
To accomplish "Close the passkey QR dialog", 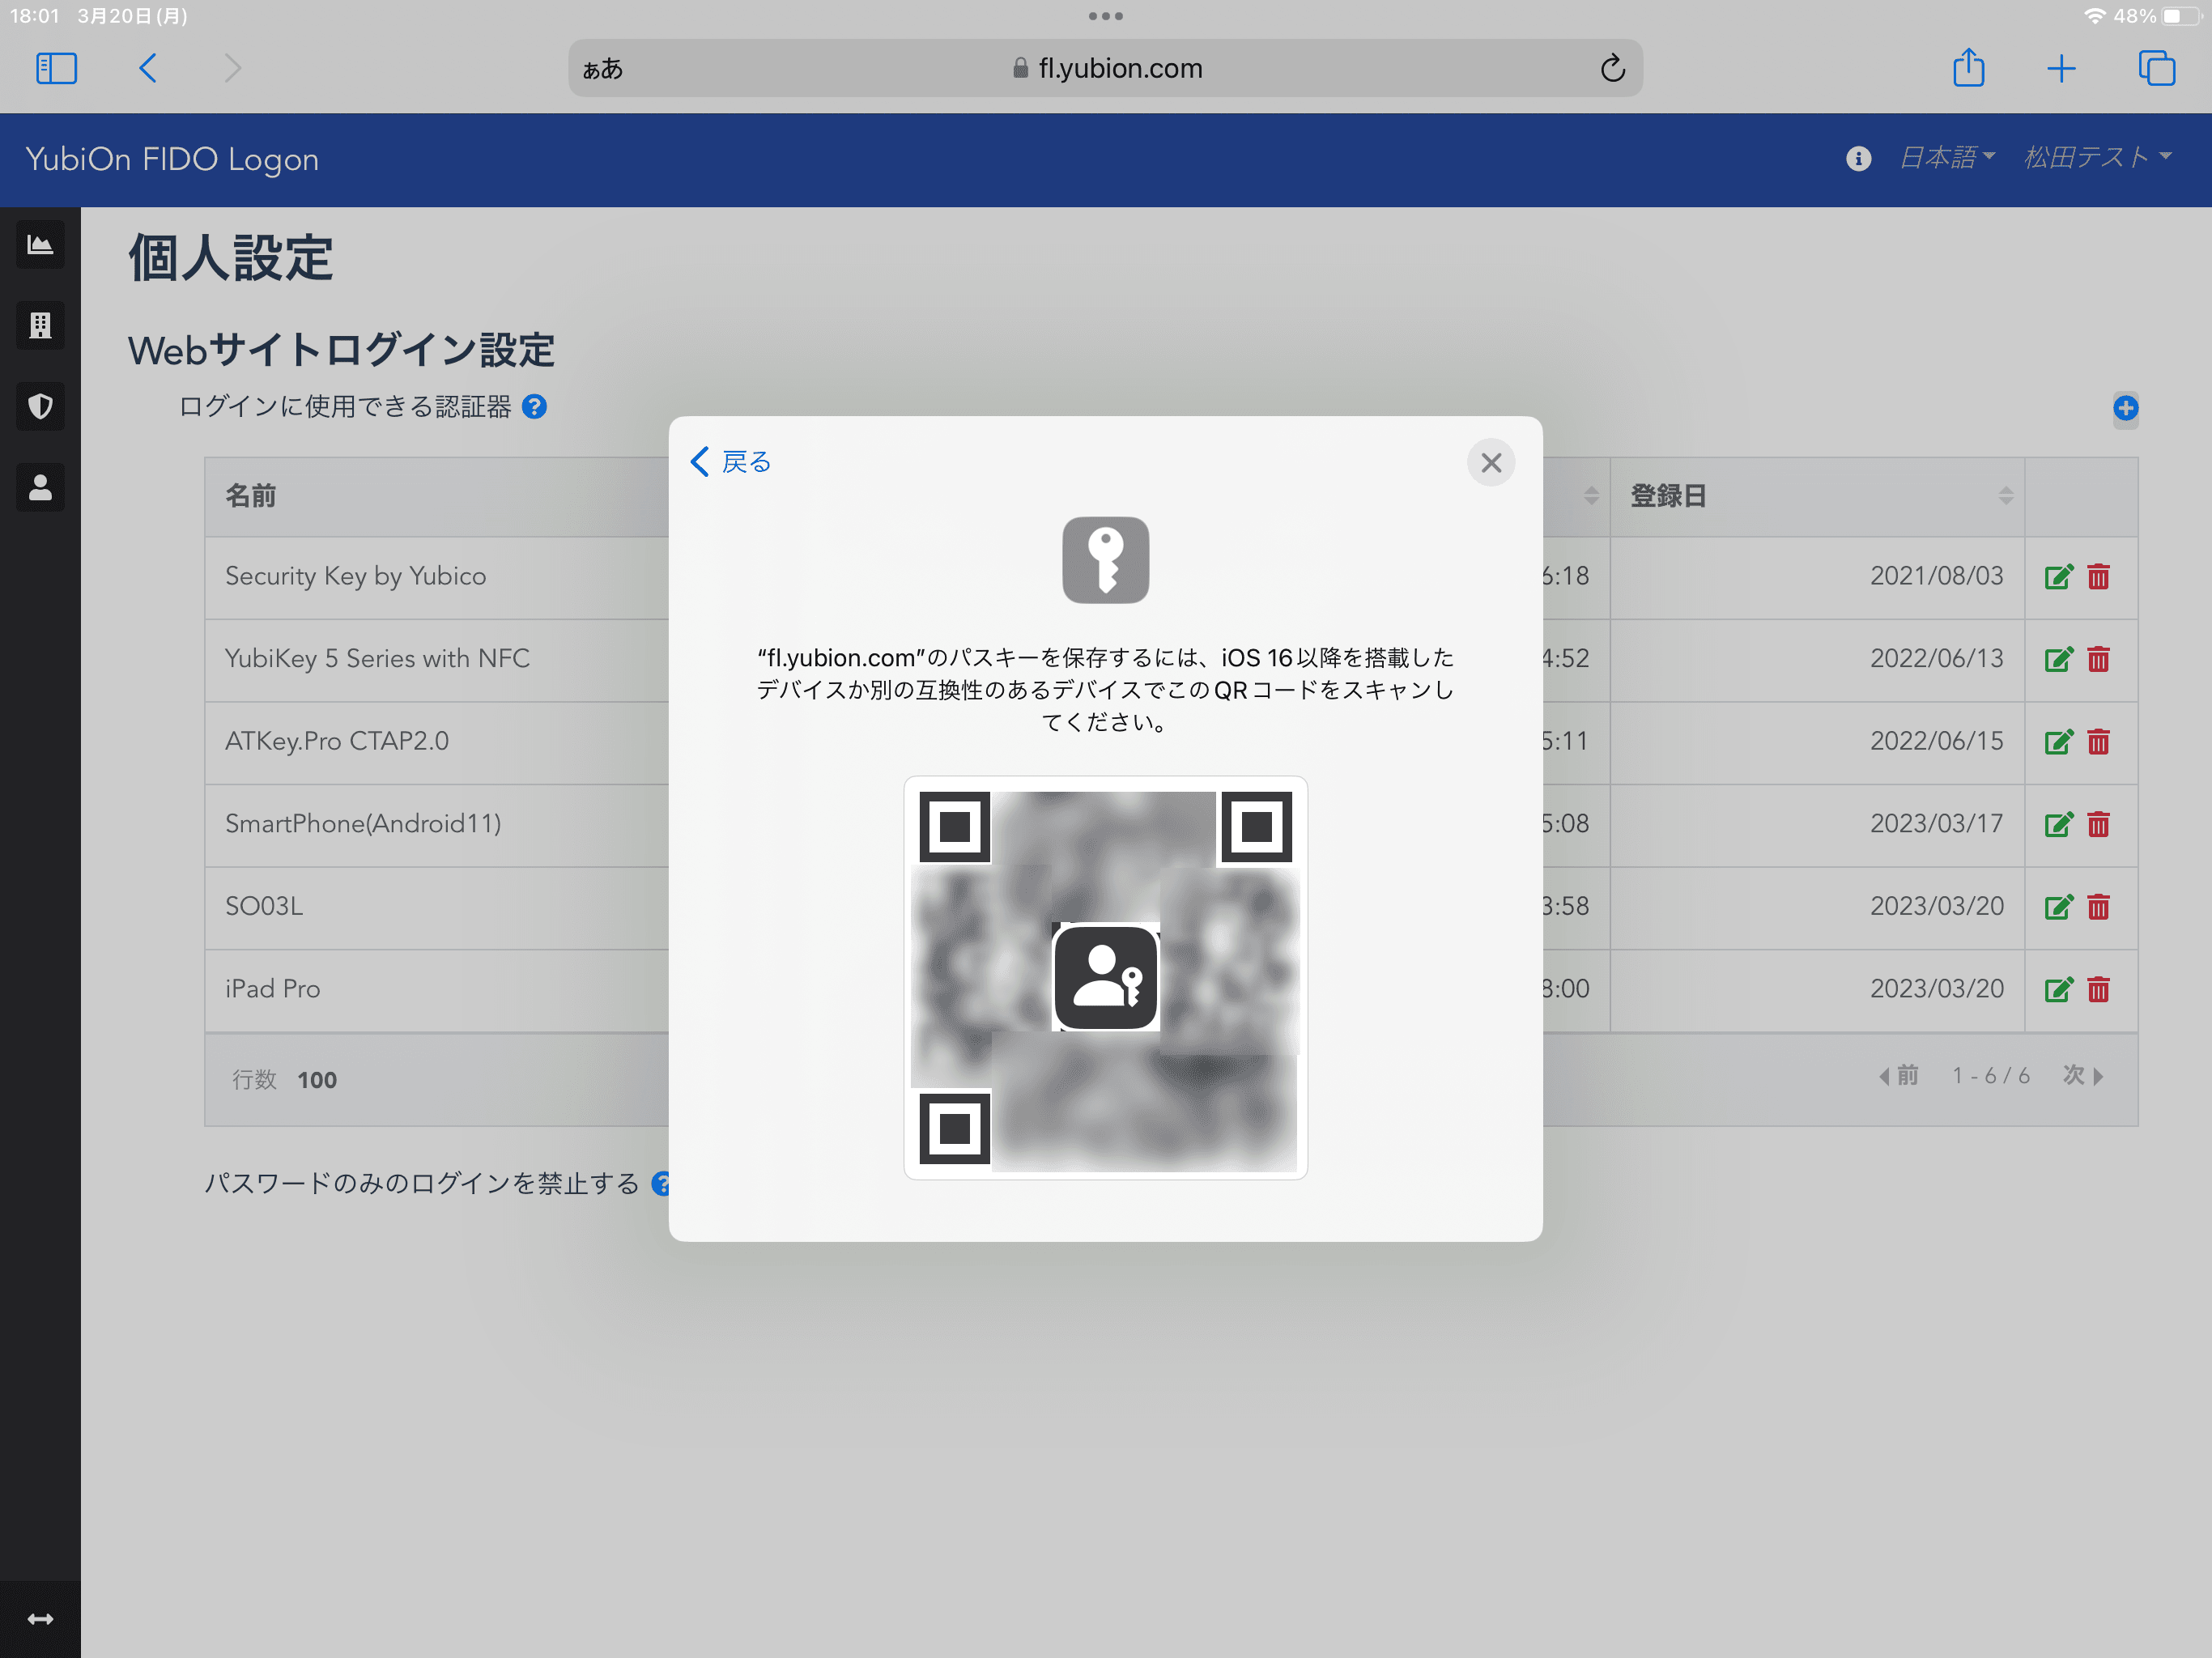I will (x=1490, y=462).
